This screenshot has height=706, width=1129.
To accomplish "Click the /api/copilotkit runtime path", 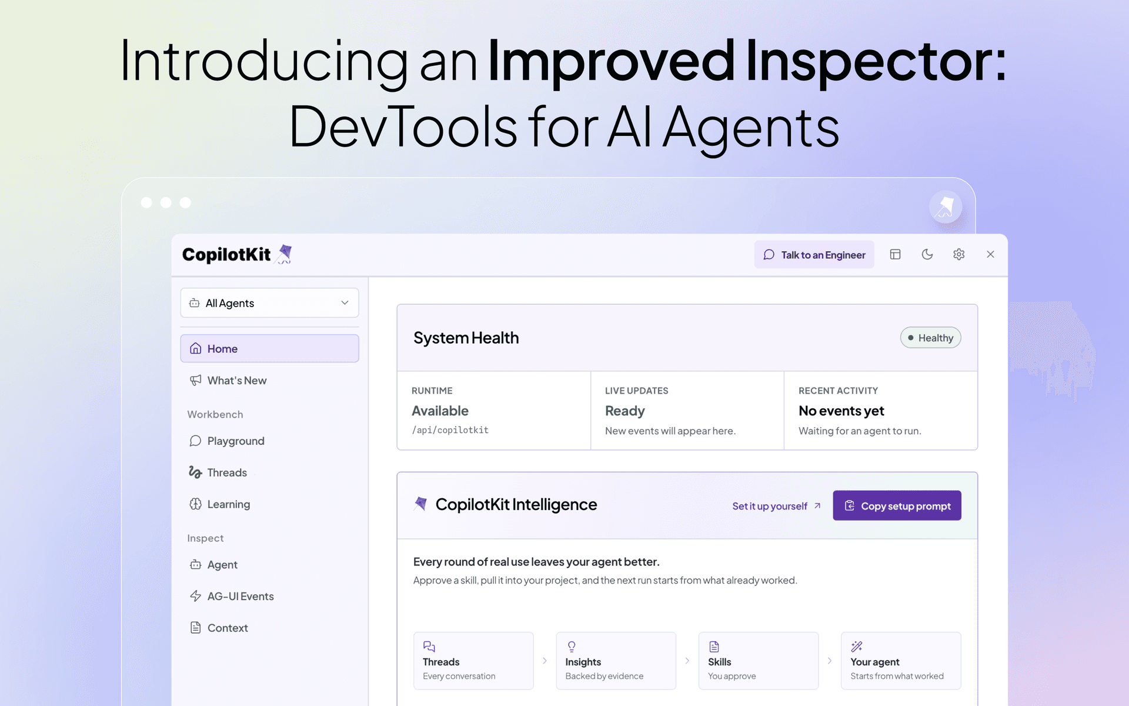I will tap(450, 430).
